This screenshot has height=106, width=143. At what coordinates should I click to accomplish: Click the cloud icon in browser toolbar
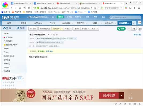click(130, 8)
